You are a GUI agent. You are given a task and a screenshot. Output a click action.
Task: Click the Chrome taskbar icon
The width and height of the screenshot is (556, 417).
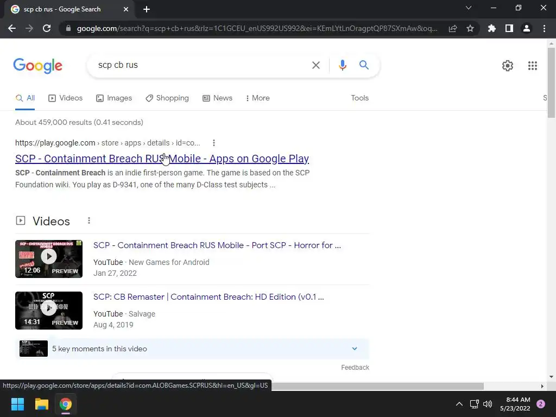pyautogui.click(x=66, y=404)
